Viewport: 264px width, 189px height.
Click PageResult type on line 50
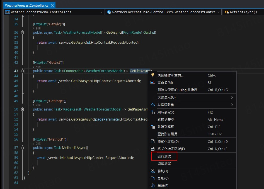click(x=72, y=109)
